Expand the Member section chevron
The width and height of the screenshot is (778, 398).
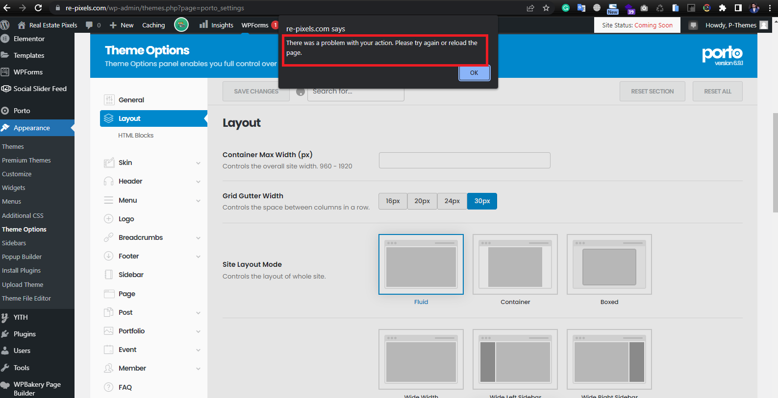[x=199, y=369]
